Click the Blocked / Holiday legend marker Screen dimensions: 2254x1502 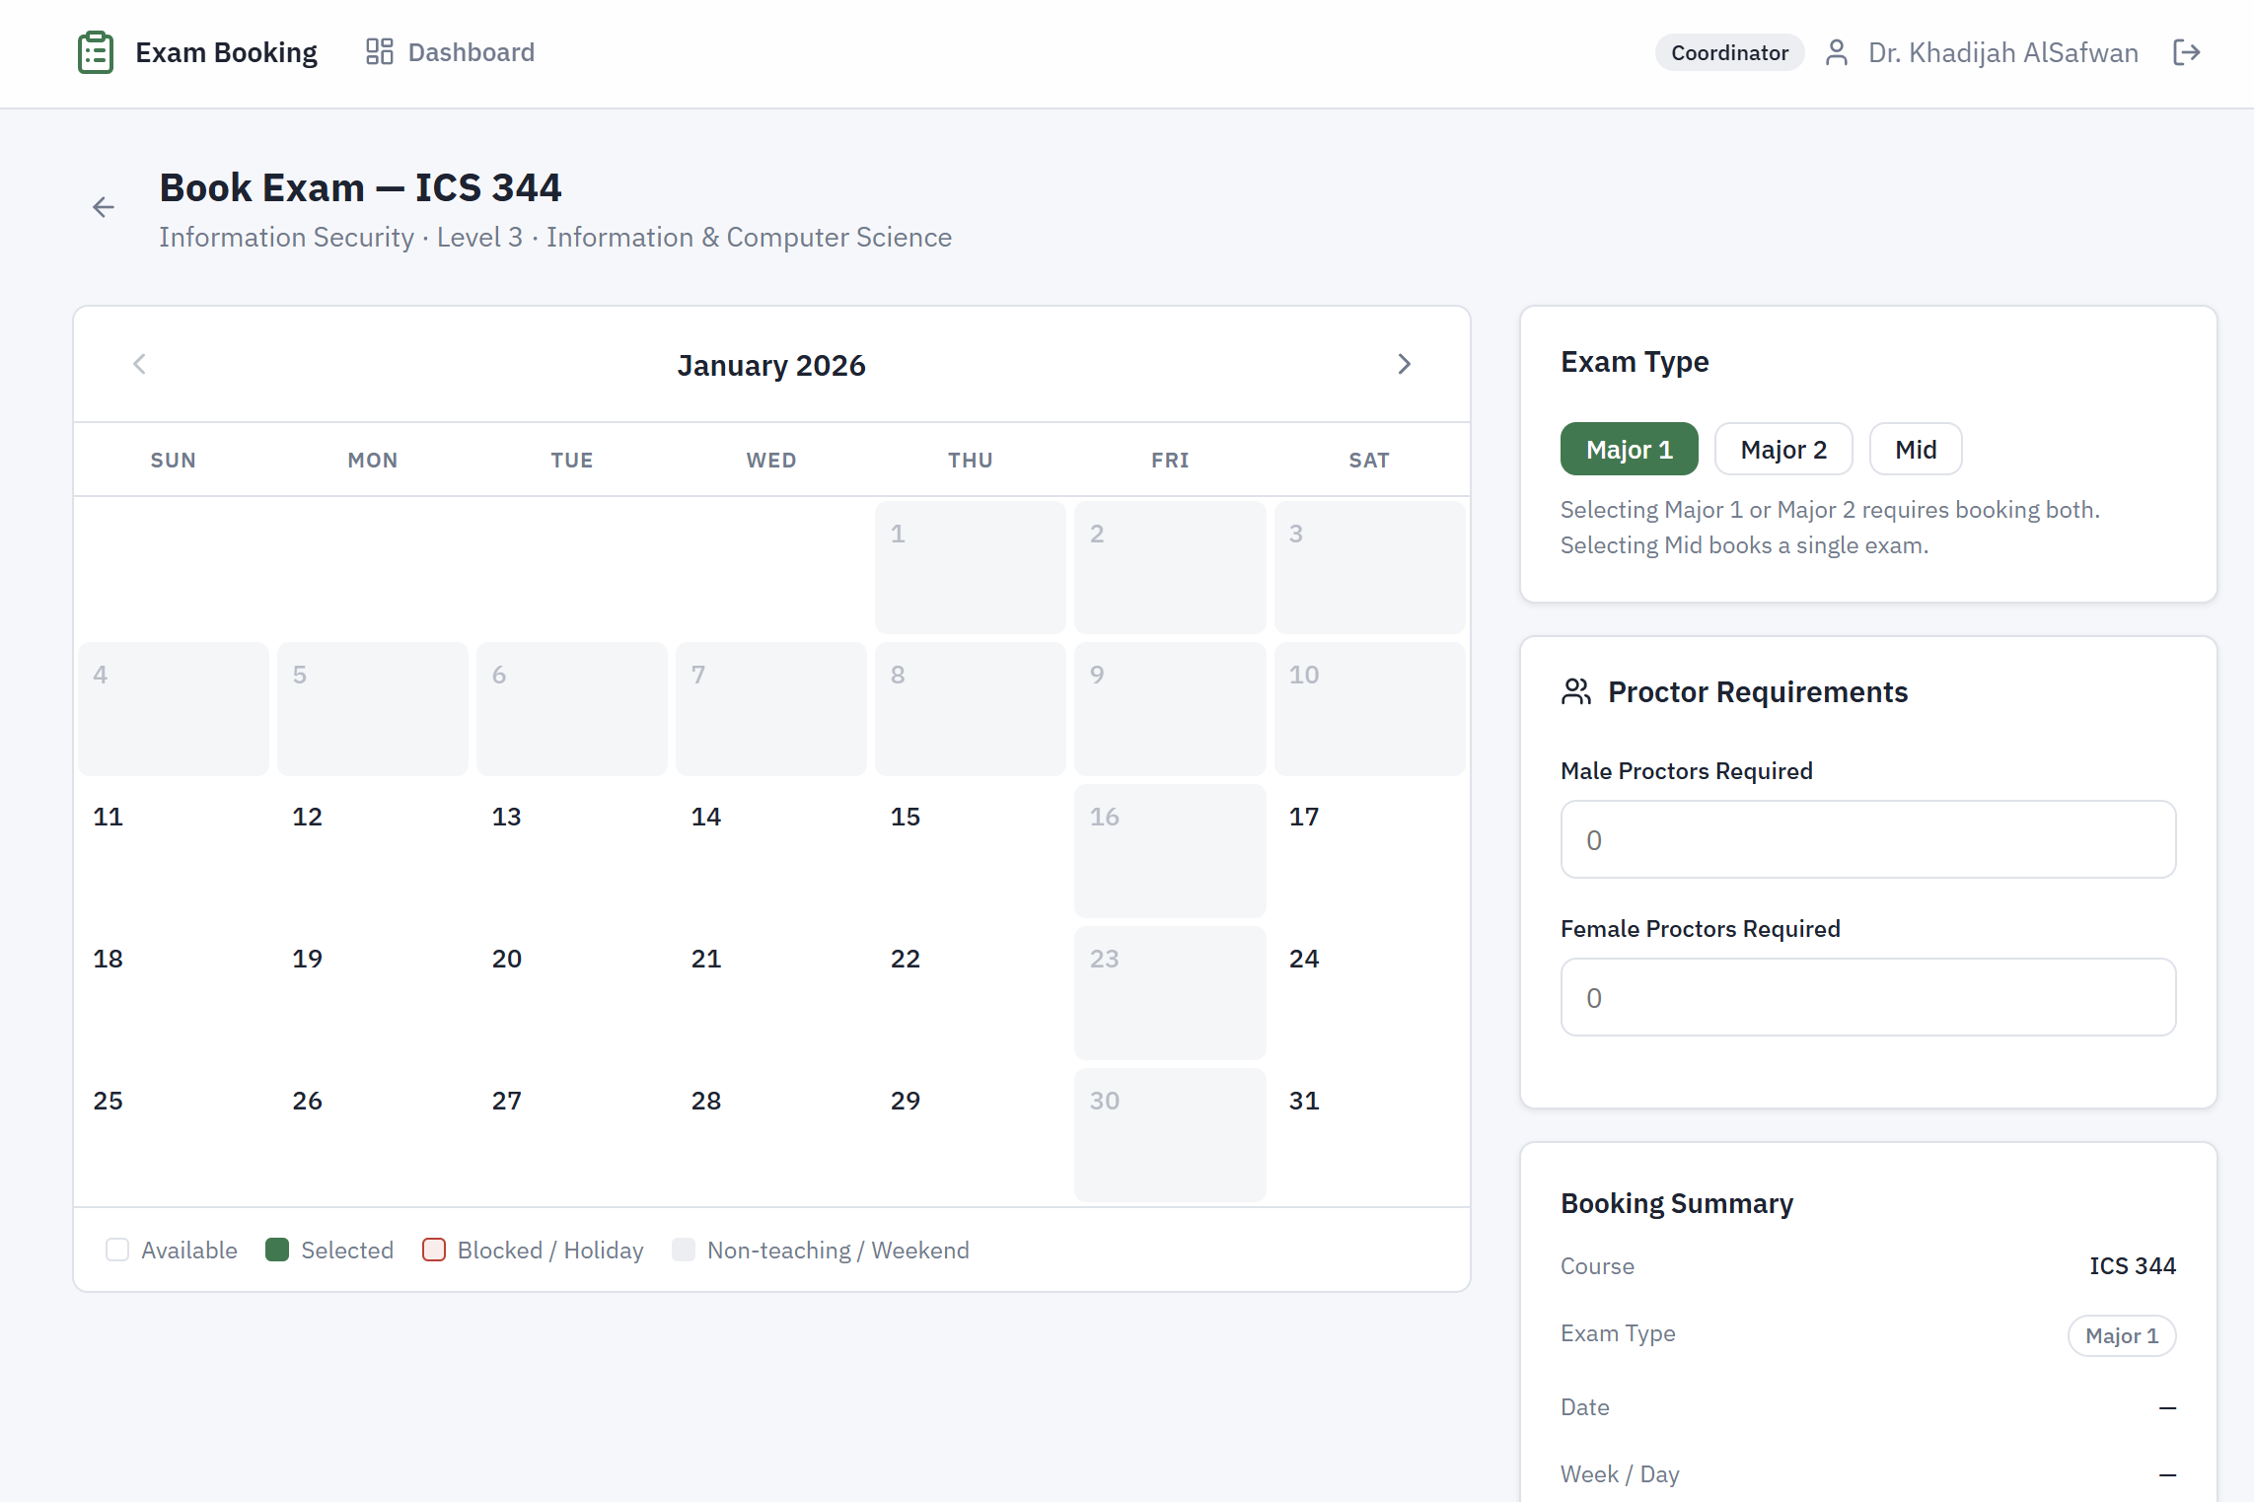coord(434,1250)
